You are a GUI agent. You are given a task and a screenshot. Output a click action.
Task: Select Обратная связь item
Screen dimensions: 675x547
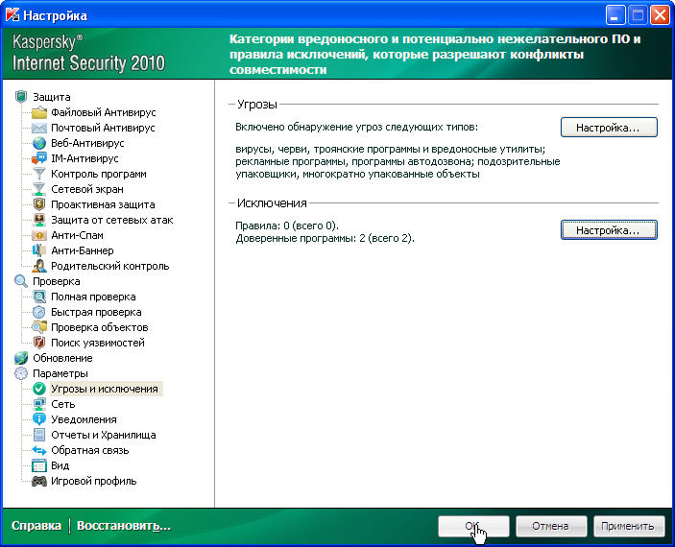click(89, 450)
